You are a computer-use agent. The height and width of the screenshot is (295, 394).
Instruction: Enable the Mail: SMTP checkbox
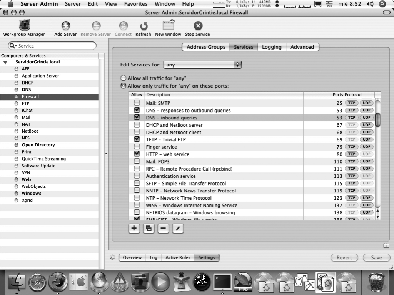pyautogui.click(x=137, y=103)
